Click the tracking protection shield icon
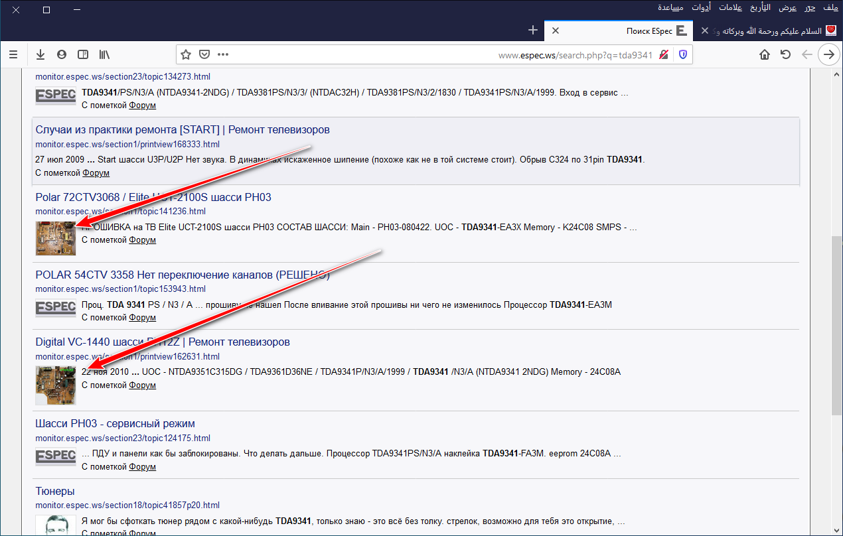 click(x=682, y=54)
